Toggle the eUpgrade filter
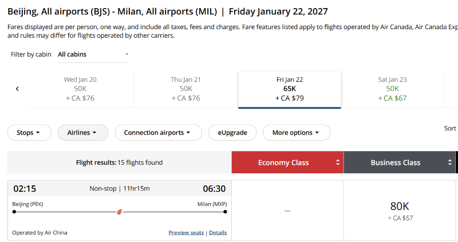458x242 pixels. pos(232,133)
